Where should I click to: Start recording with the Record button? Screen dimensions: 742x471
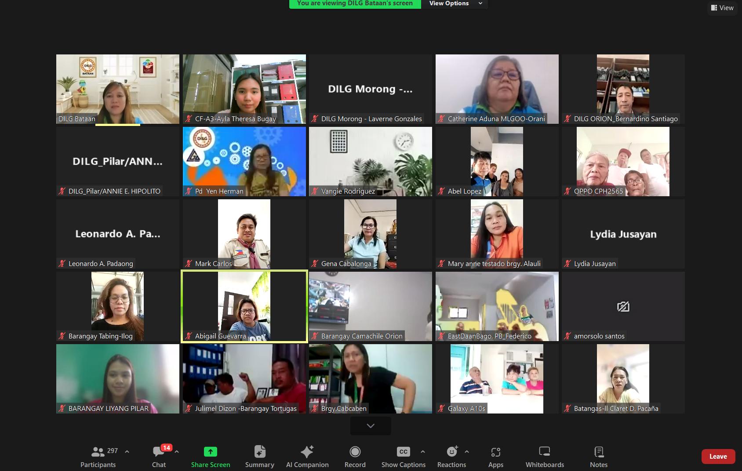(355, 457)
